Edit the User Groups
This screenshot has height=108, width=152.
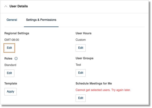point(81,73)
